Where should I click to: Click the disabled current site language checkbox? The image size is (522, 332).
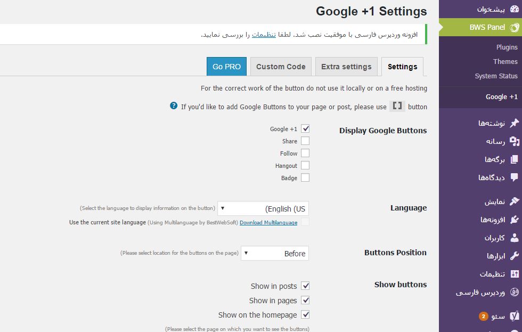coord(305,222)
